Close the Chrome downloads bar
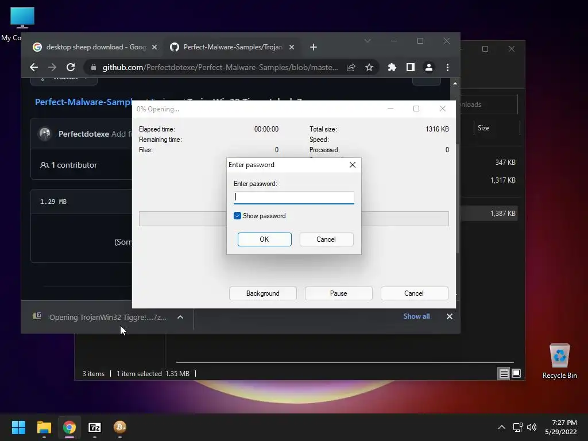 click(x=449, y=316)
